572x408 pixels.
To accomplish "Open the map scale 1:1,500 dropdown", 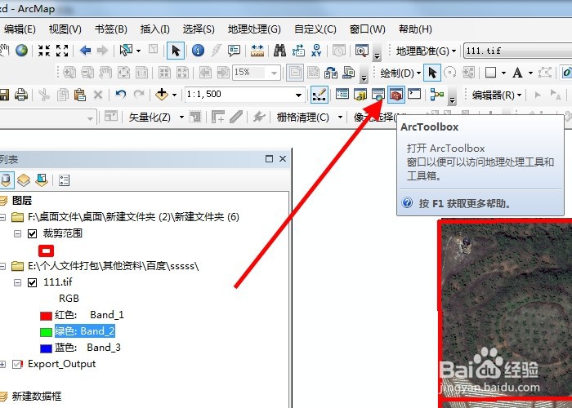I will [x=298, y=95].
